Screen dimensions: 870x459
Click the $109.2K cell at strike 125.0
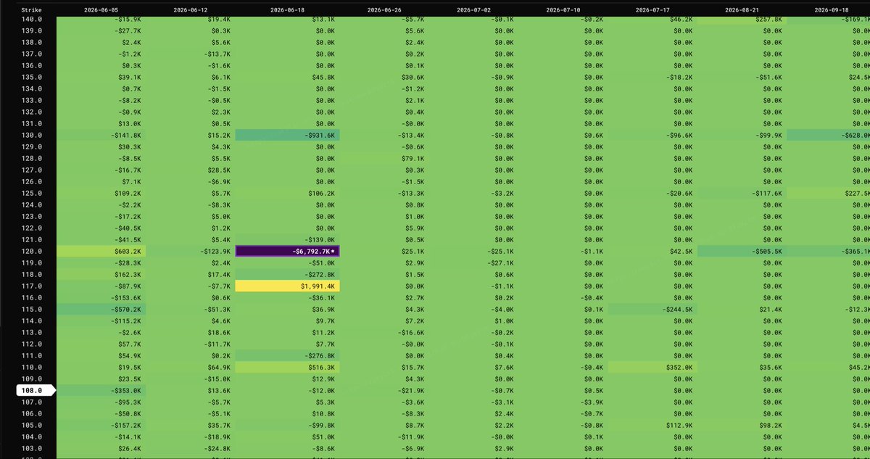pos(101,193)
